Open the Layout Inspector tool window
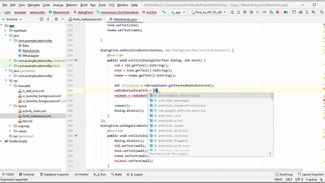The height and width of the screenshot is (183, 325). pos(310,174)
